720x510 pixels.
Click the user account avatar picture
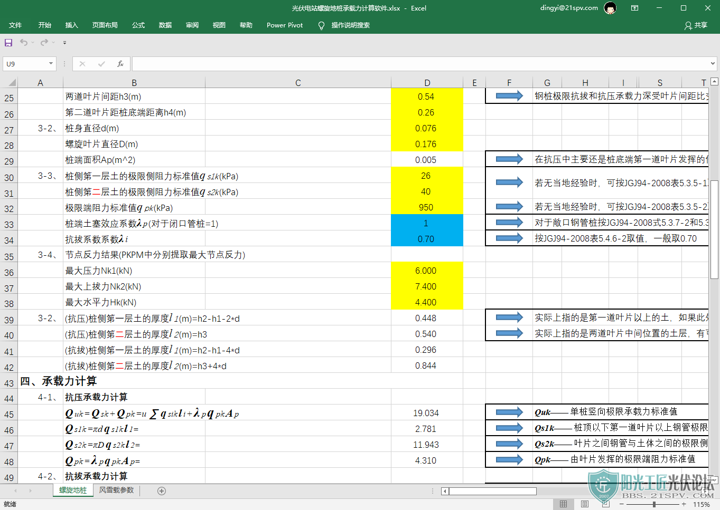[x=610, y=8]
